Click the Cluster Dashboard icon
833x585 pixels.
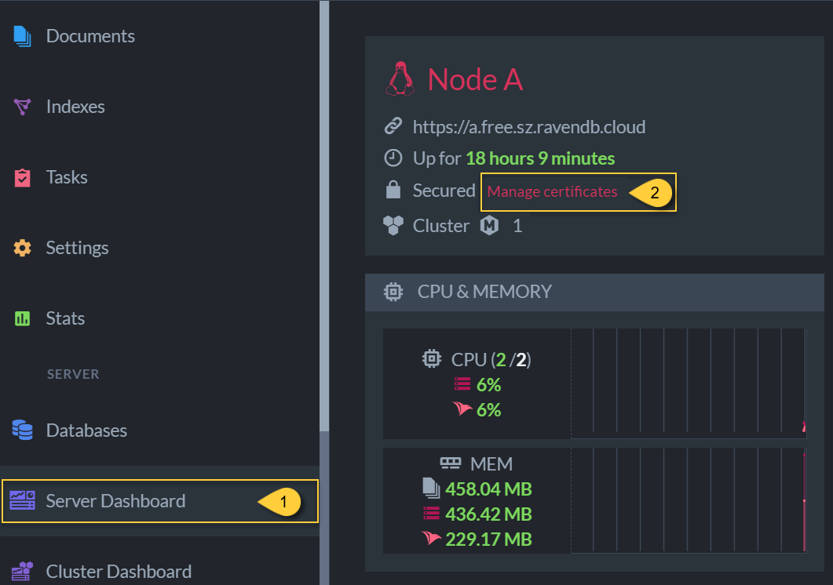tap(22, 571)
